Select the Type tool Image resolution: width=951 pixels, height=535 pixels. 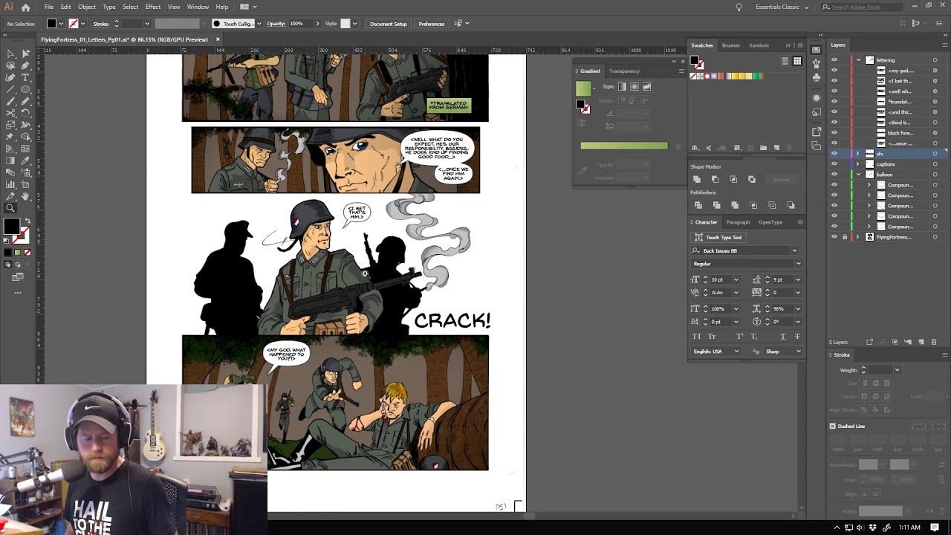click(x=25, y=77)
